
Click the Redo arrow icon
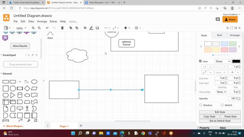coord(54,28)
